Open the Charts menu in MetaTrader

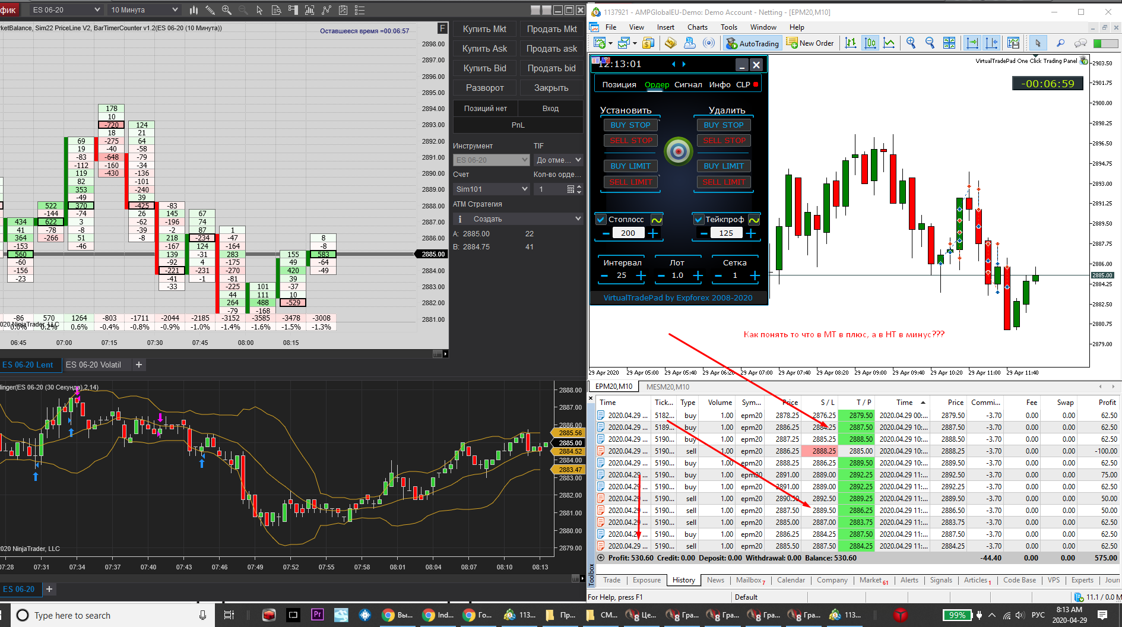[x=698, y=27]
